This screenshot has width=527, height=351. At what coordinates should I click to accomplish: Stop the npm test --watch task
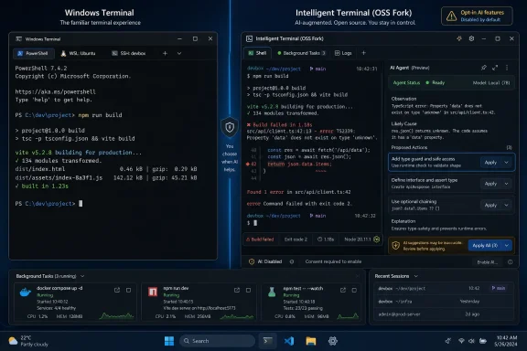point(354,290)
